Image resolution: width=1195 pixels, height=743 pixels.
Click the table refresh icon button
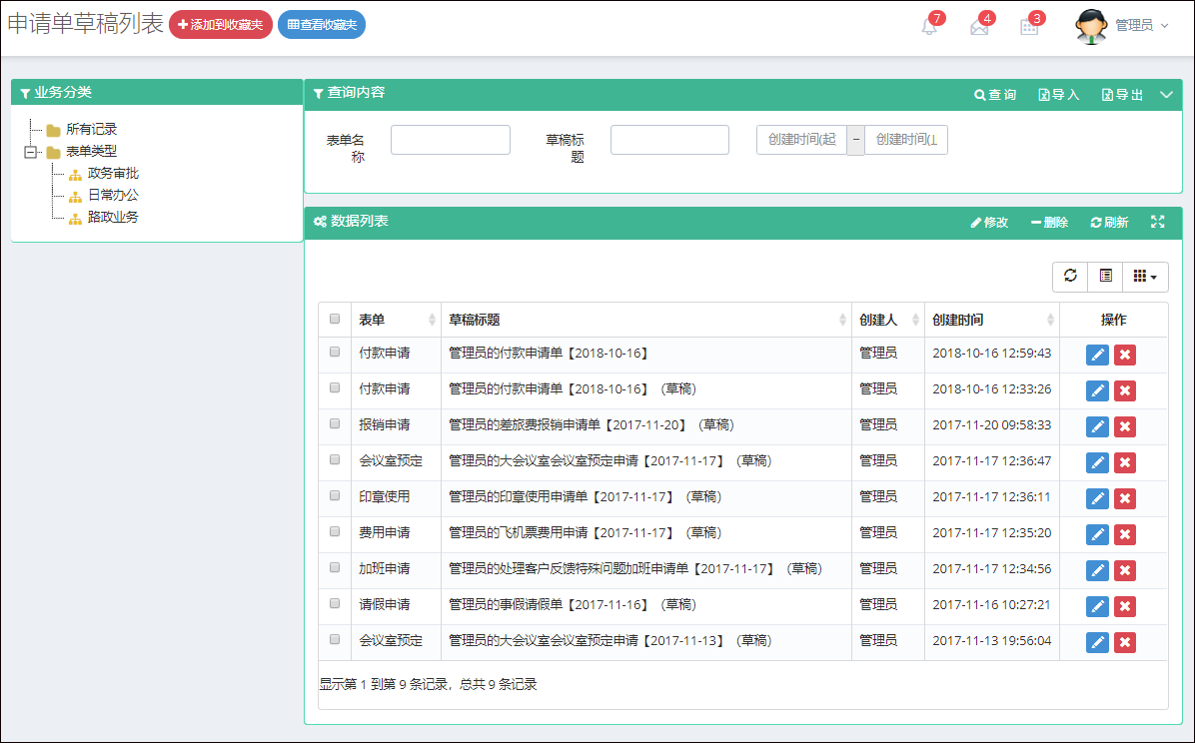1070,277
